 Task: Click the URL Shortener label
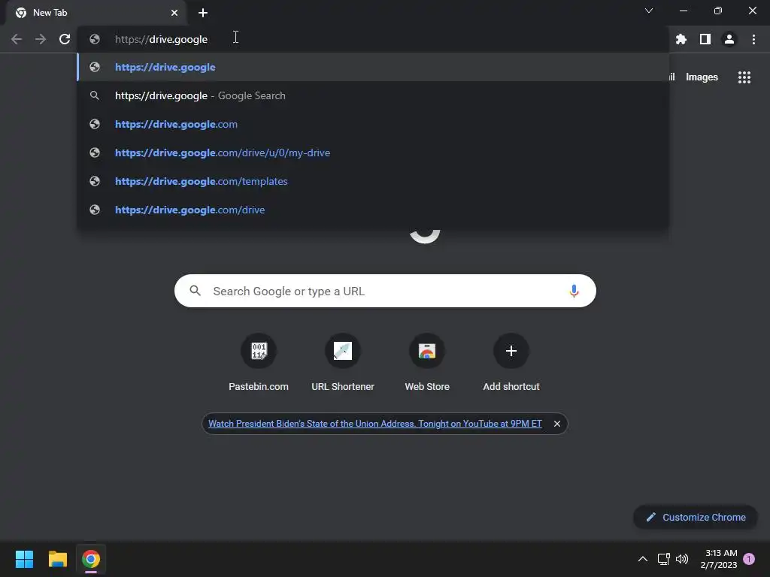pos(343,387)
